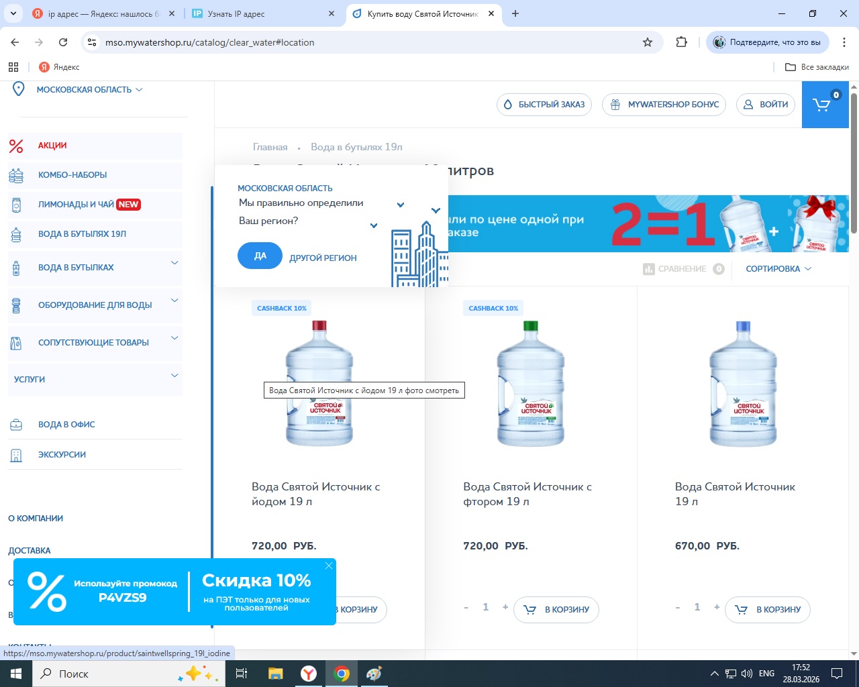
Task: Choose ДРУГОЙ РЕГИОН link
Action: coord(323,258)
